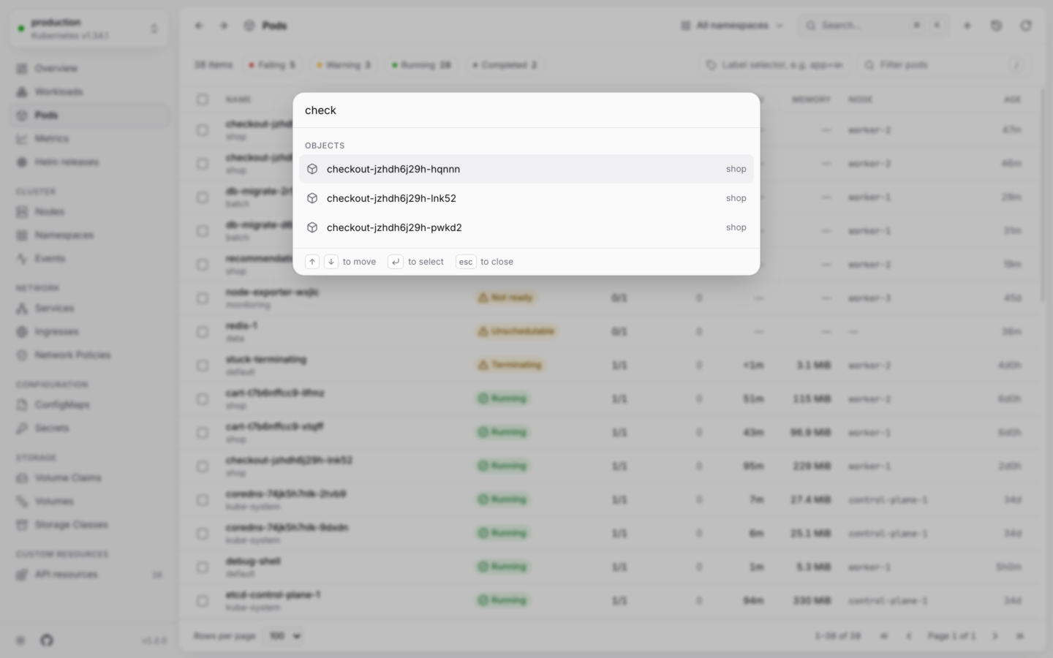Tick the select-all checkbox in the table header
This screenshot has height=658, width=1053.
(203, 99)
